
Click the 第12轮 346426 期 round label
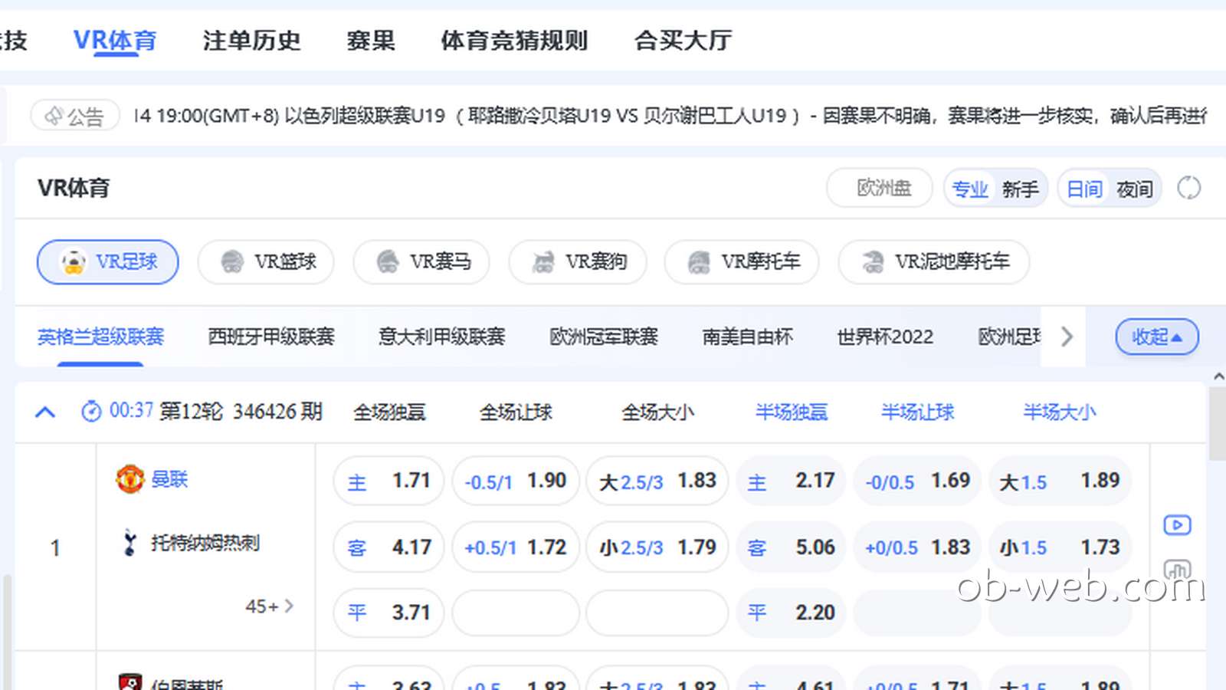(241, 412)
